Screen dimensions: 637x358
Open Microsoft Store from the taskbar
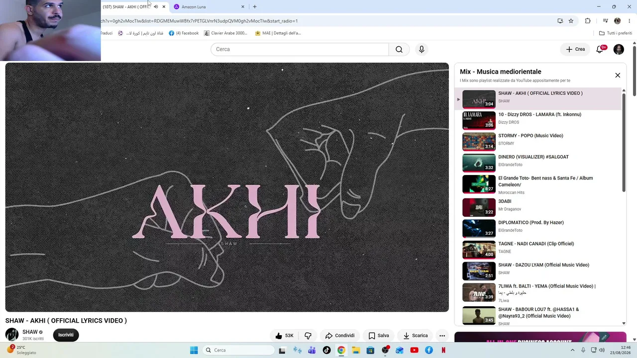[x=370, y=350]
